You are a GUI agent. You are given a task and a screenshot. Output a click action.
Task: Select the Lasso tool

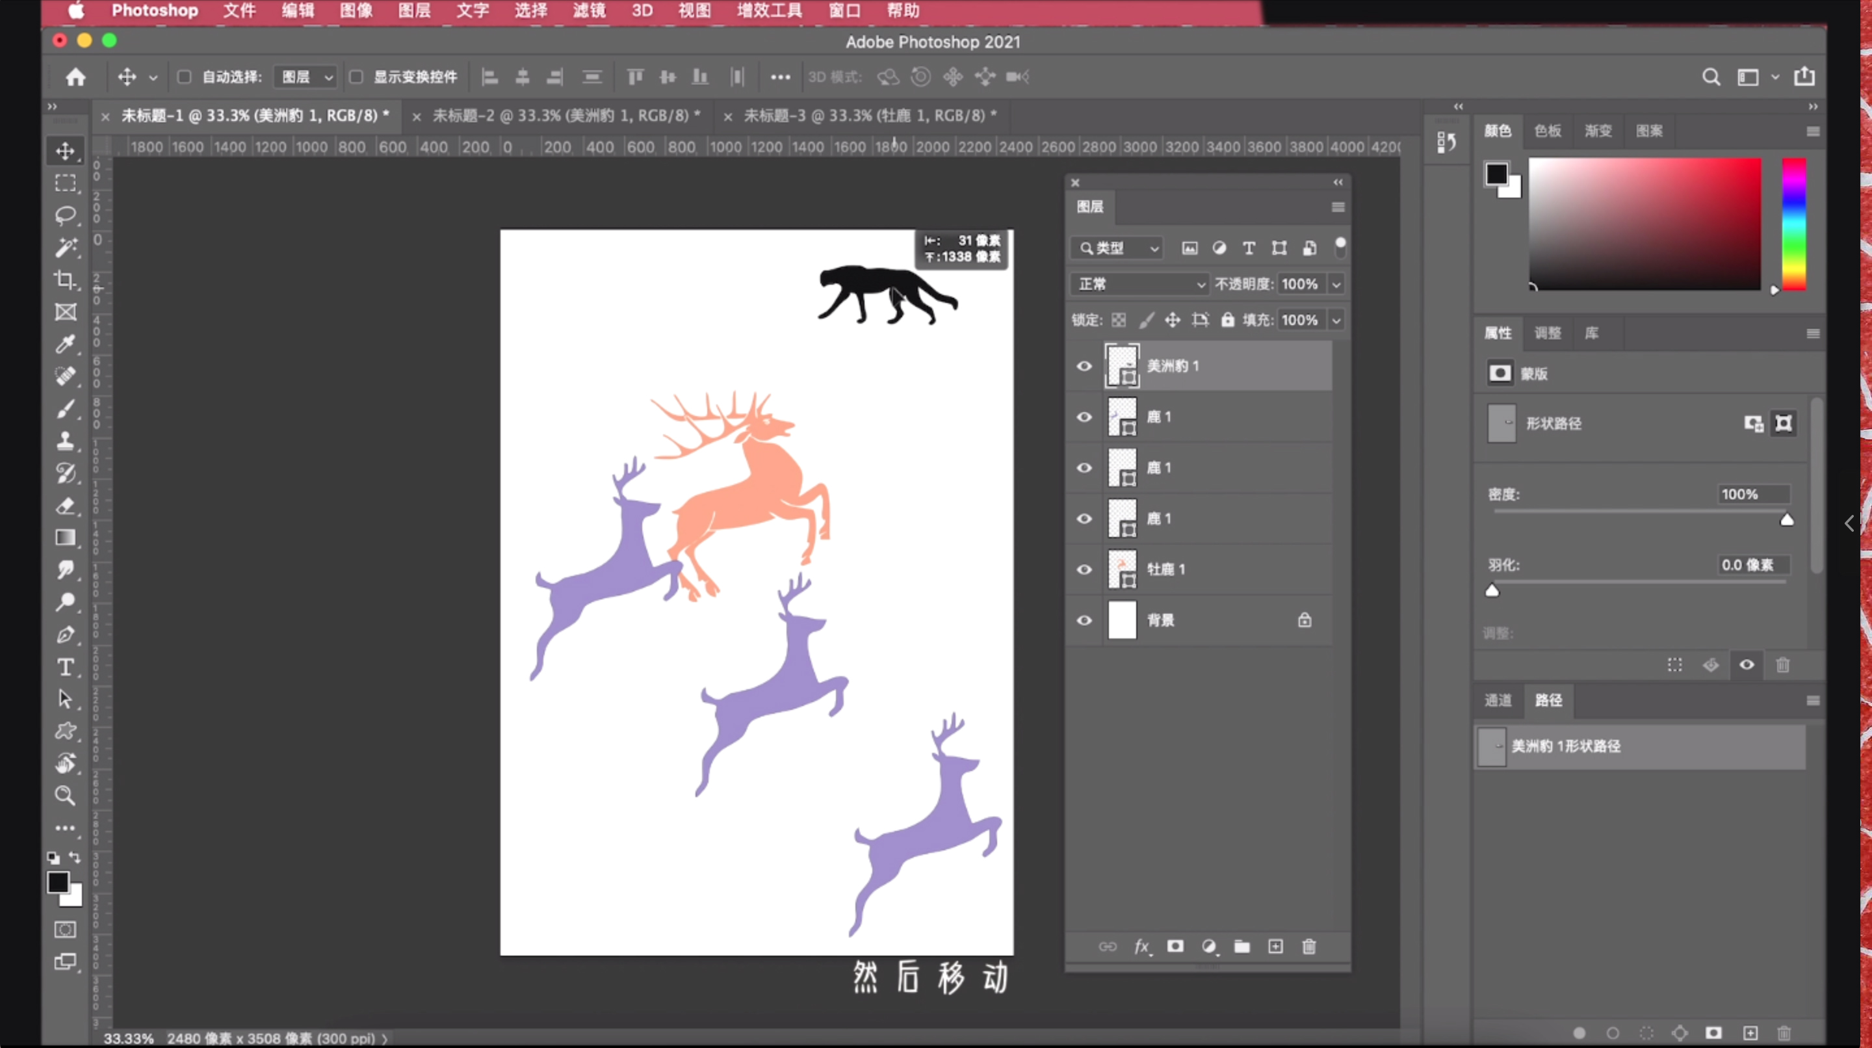pos(66,215)
